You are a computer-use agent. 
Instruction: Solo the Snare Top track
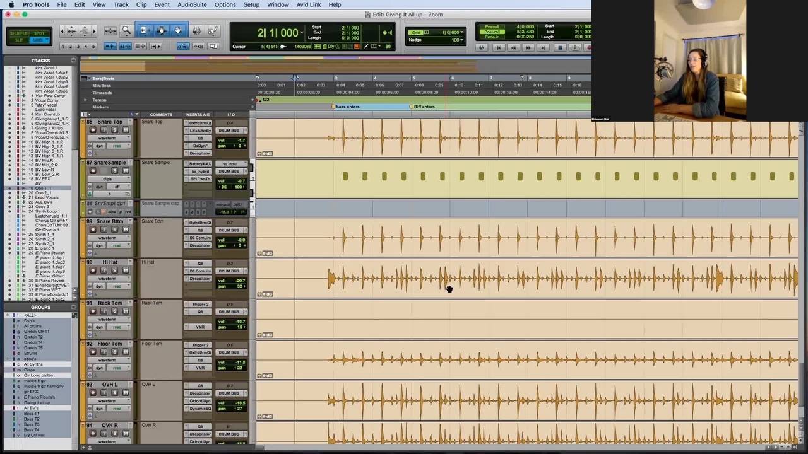click(x=114, y=130)
